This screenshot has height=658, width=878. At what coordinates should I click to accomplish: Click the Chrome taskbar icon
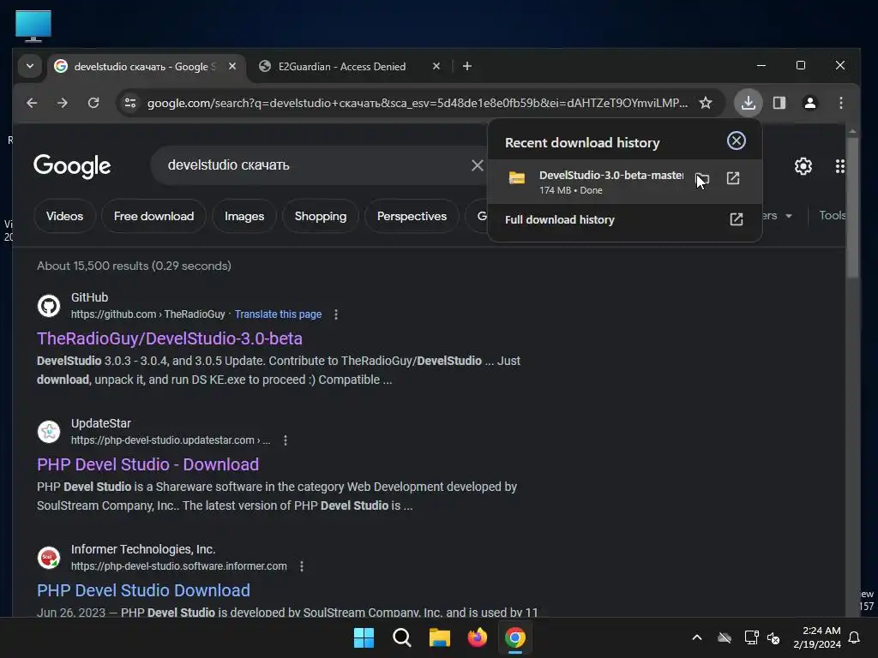[515, 637]
